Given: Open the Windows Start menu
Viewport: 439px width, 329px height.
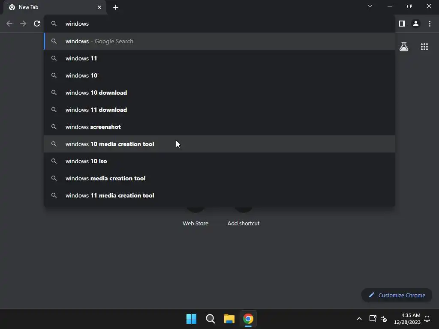Looking at the screenshot, I should tap(192, 319).
